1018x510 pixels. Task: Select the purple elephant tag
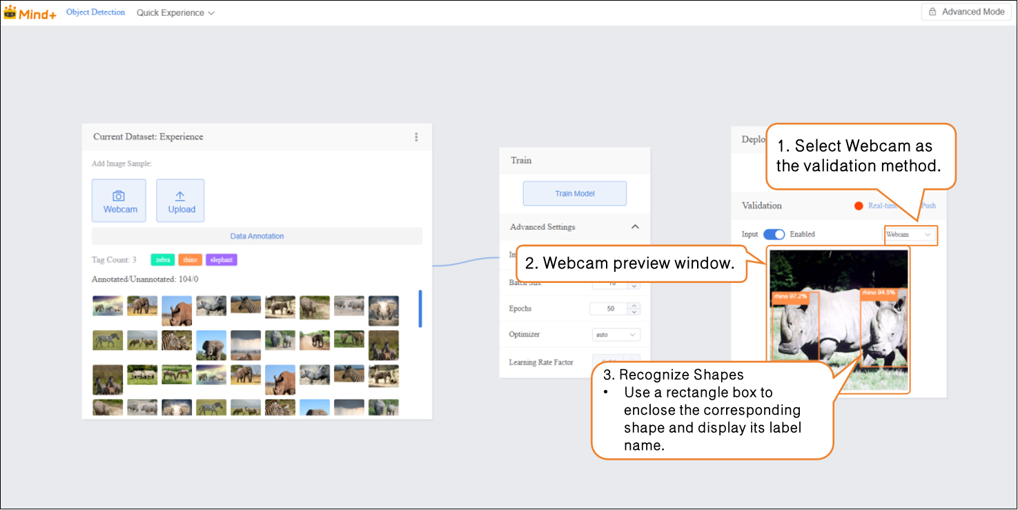point(221,260)
